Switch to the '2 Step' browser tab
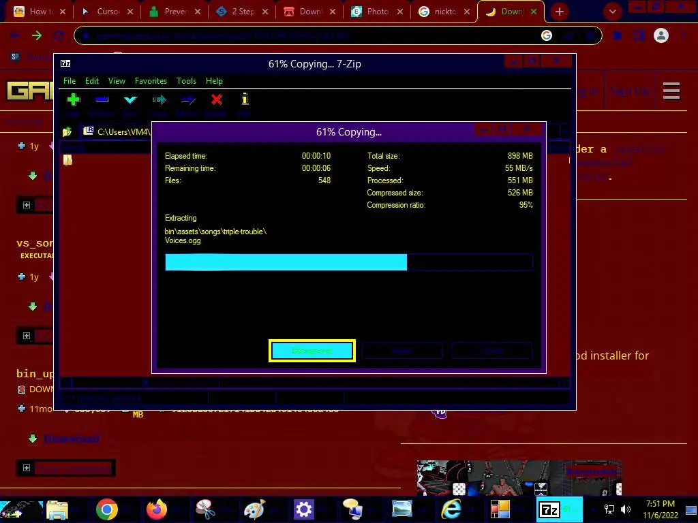This screenshot has width=698, height=523. tap(242, 12)
